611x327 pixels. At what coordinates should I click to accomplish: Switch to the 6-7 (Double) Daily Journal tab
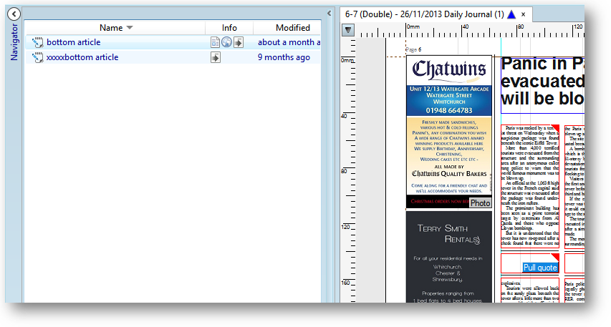(424, 14)
